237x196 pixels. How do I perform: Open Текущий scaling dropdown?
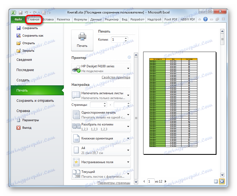[x=101, y=174]
